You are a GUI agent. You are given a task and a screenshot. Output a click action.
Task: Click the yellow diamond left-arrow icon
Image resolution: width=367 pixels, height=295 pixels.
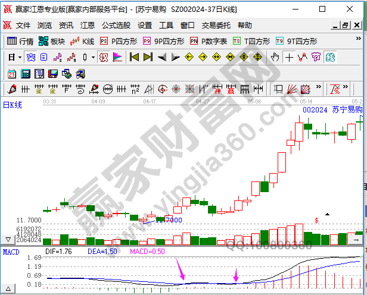188,58
